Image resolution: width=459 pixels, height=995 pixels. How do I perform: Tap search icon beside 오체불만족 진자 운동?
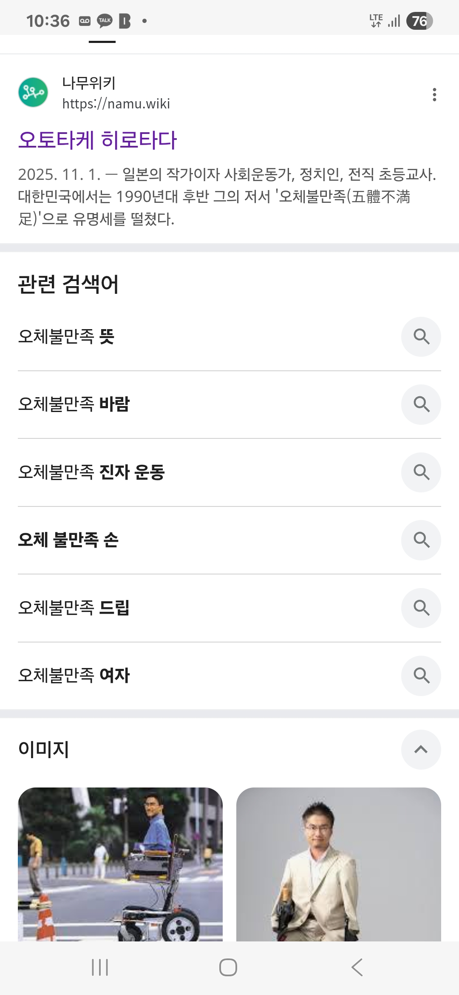tap(421, 472)
